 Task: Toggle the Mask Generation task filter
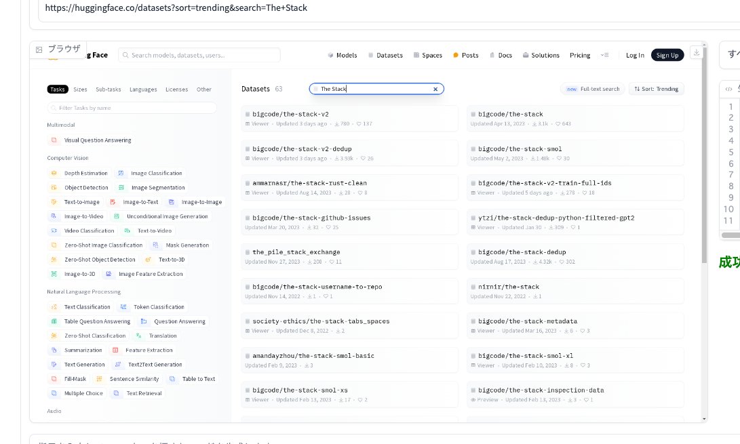(180, 245)
